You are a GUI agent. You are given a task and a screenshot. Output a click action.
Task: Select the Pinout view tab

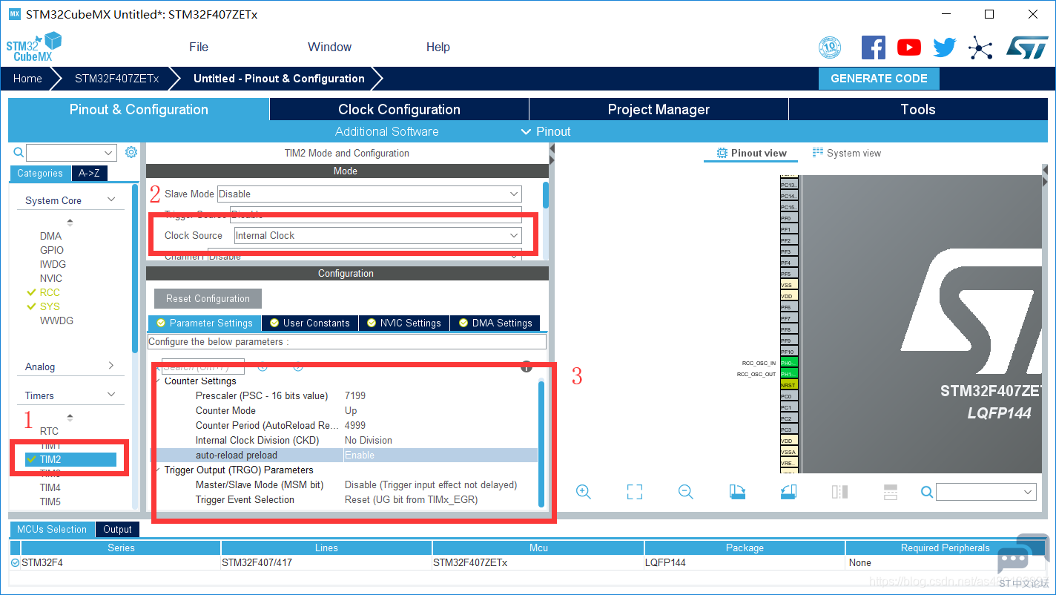[751, 153]
